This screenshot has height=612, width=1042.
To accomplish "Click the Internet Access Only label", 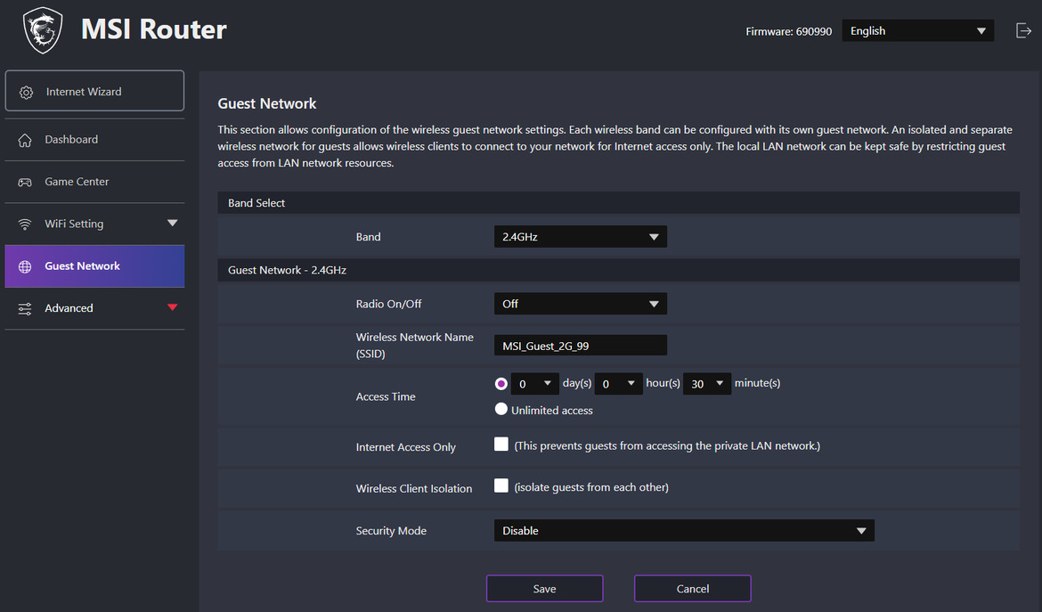I will [406, 447].
